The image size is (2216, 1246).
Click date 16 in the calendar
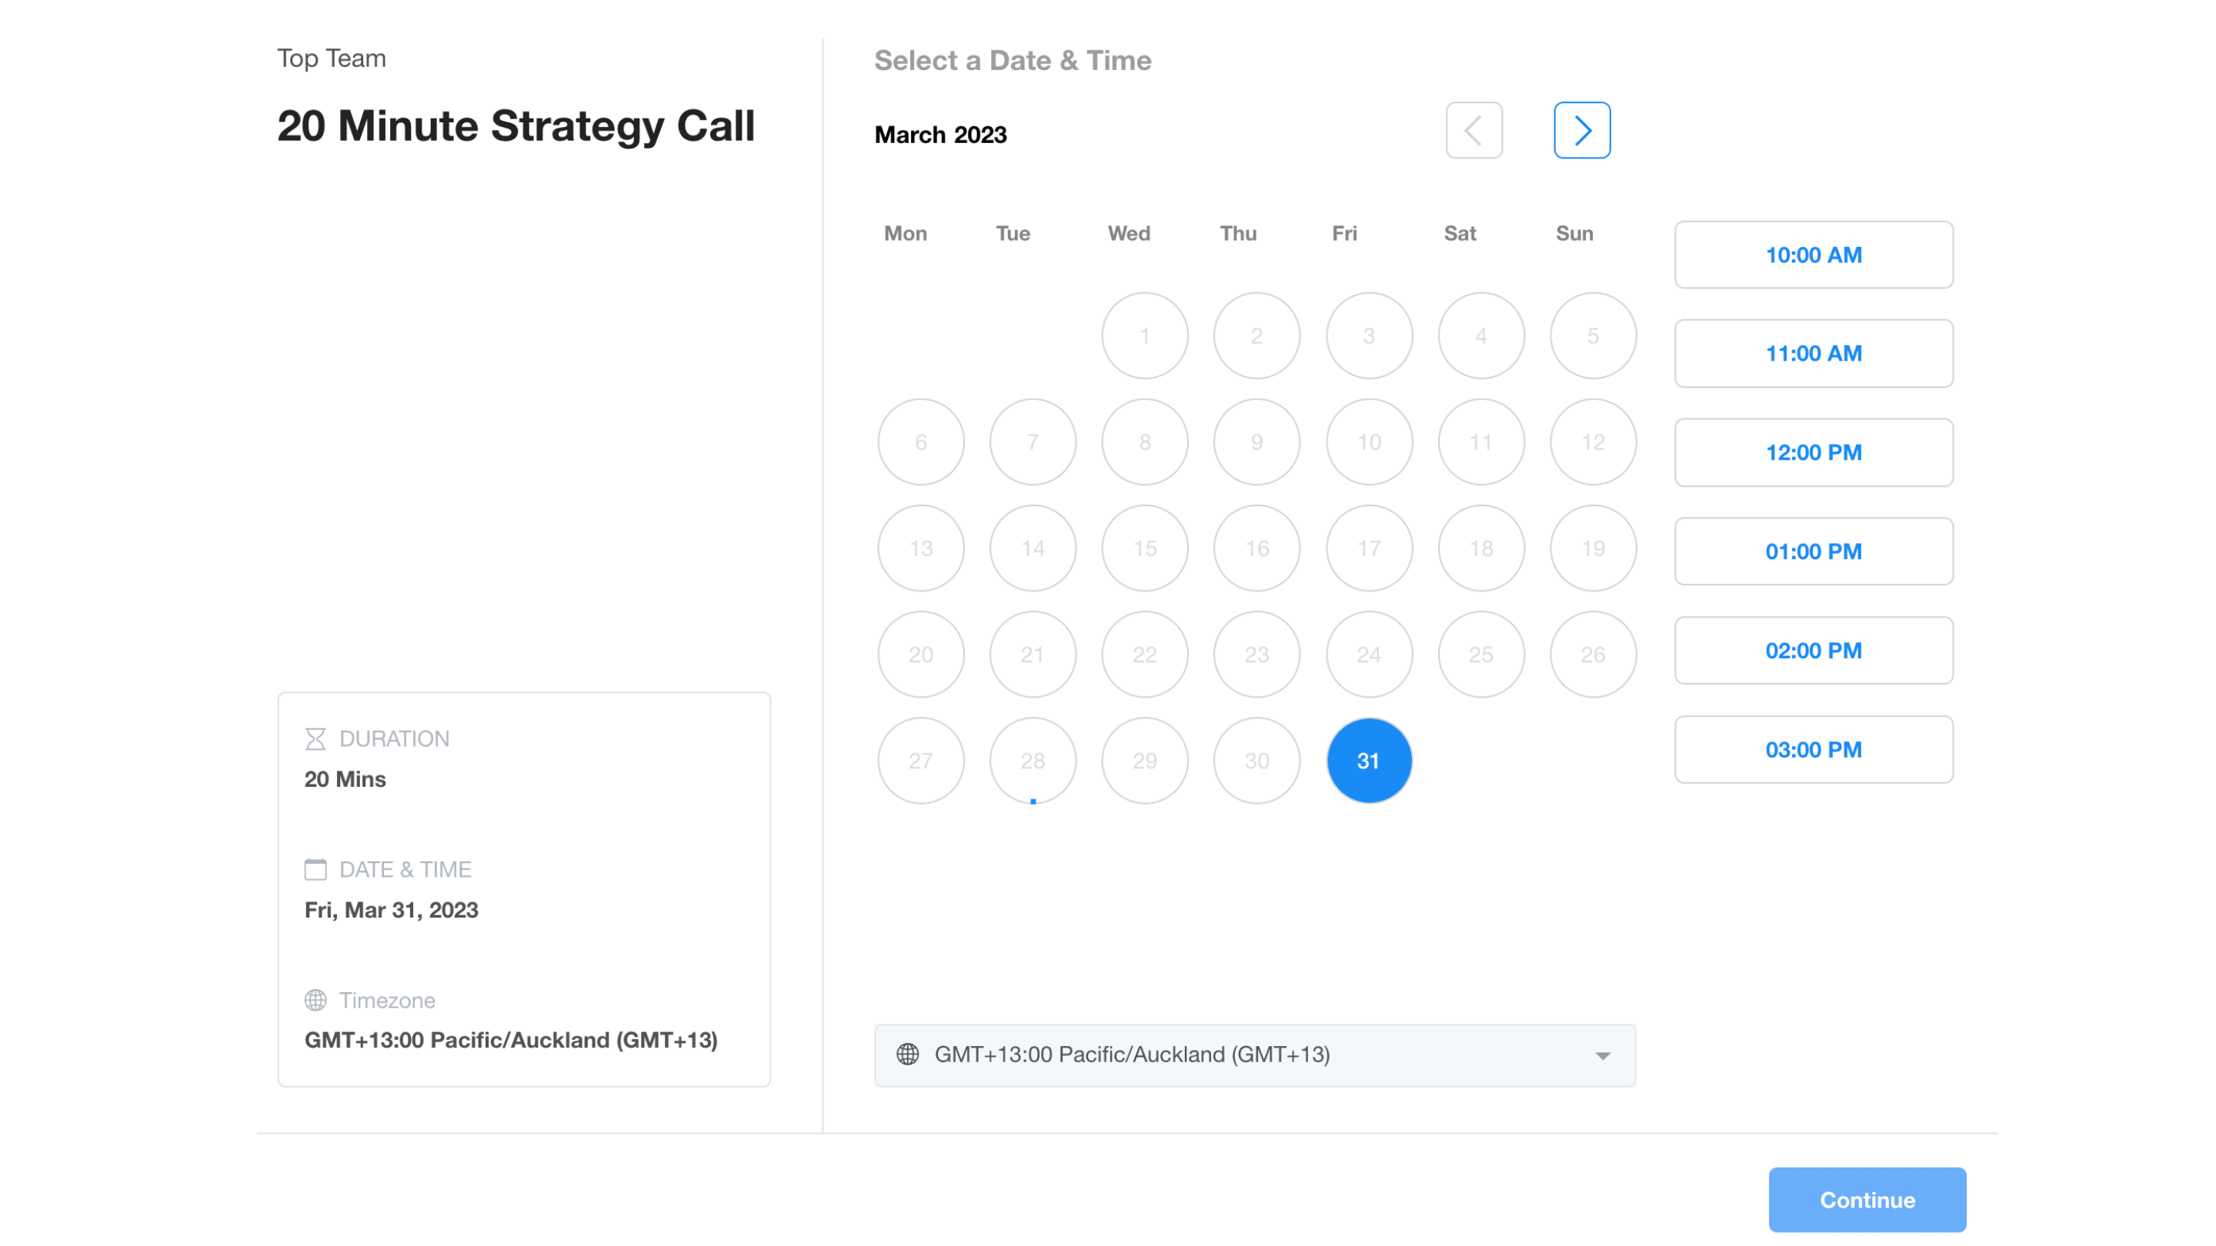point(1257,548)
